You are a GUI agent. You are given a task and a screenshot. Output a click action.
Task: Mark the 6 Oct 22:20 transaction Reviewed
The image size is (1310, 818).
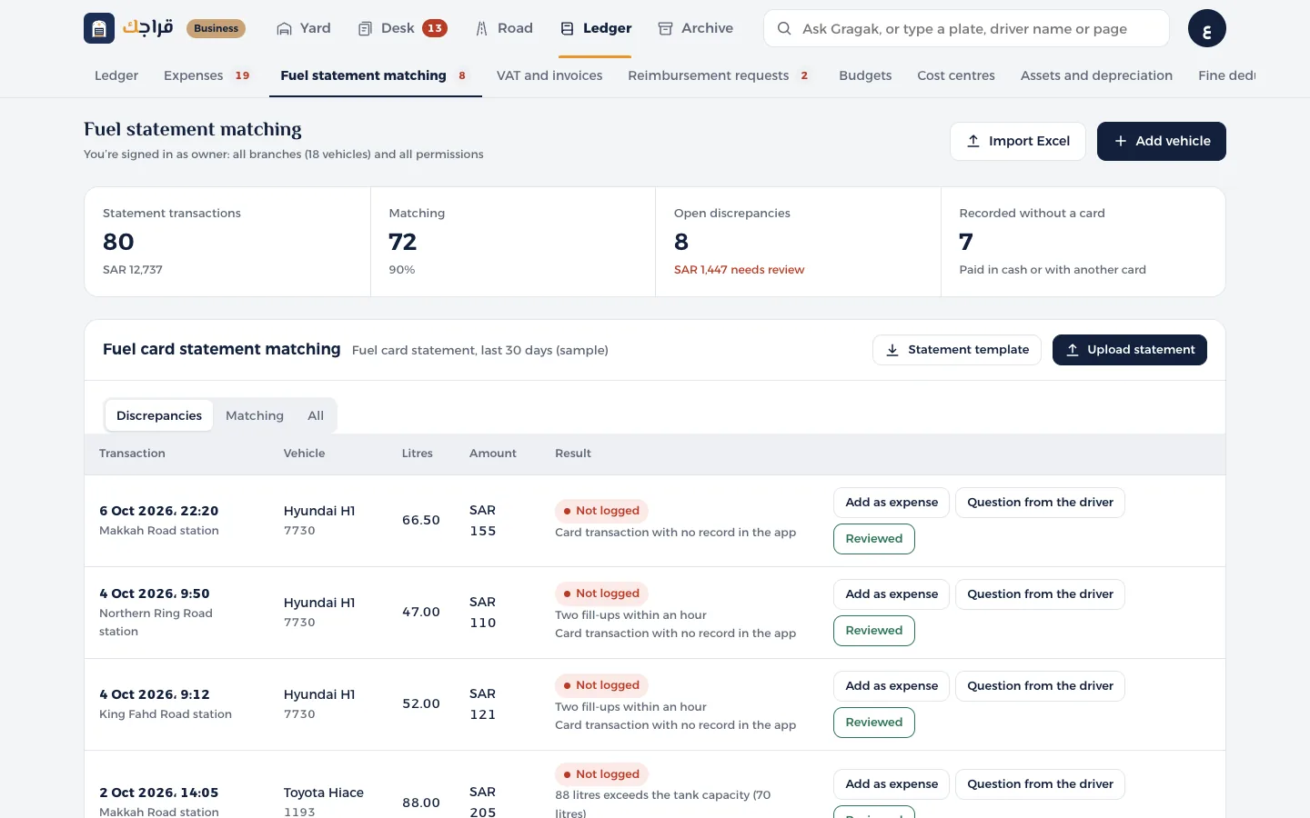874,539
